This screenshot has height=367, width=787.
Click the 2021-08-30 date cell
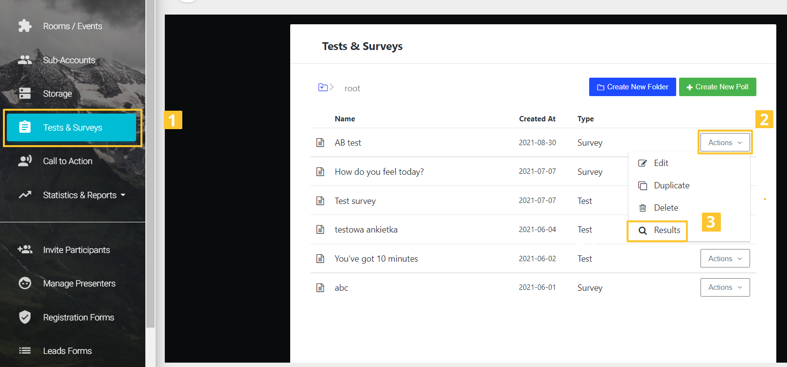(537, 143)
